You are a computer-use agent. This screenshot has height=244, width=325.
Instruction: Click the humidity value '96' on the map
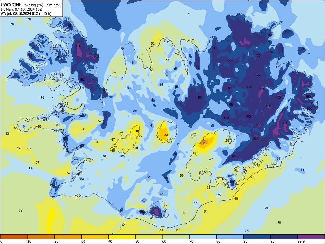click(x=303, y=49)
